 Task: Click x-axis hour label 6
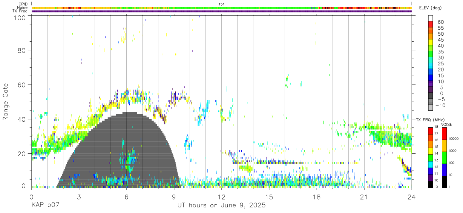[x=126, y=197]
